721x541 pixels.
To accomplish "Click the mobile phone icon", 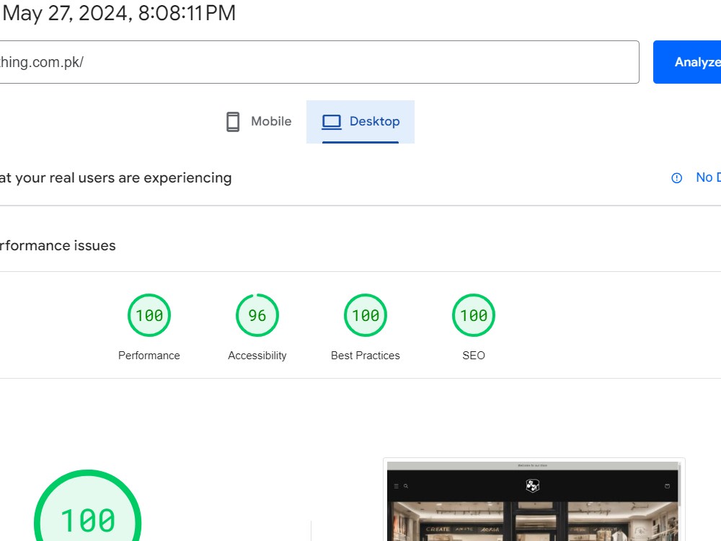I will point(233,122).
